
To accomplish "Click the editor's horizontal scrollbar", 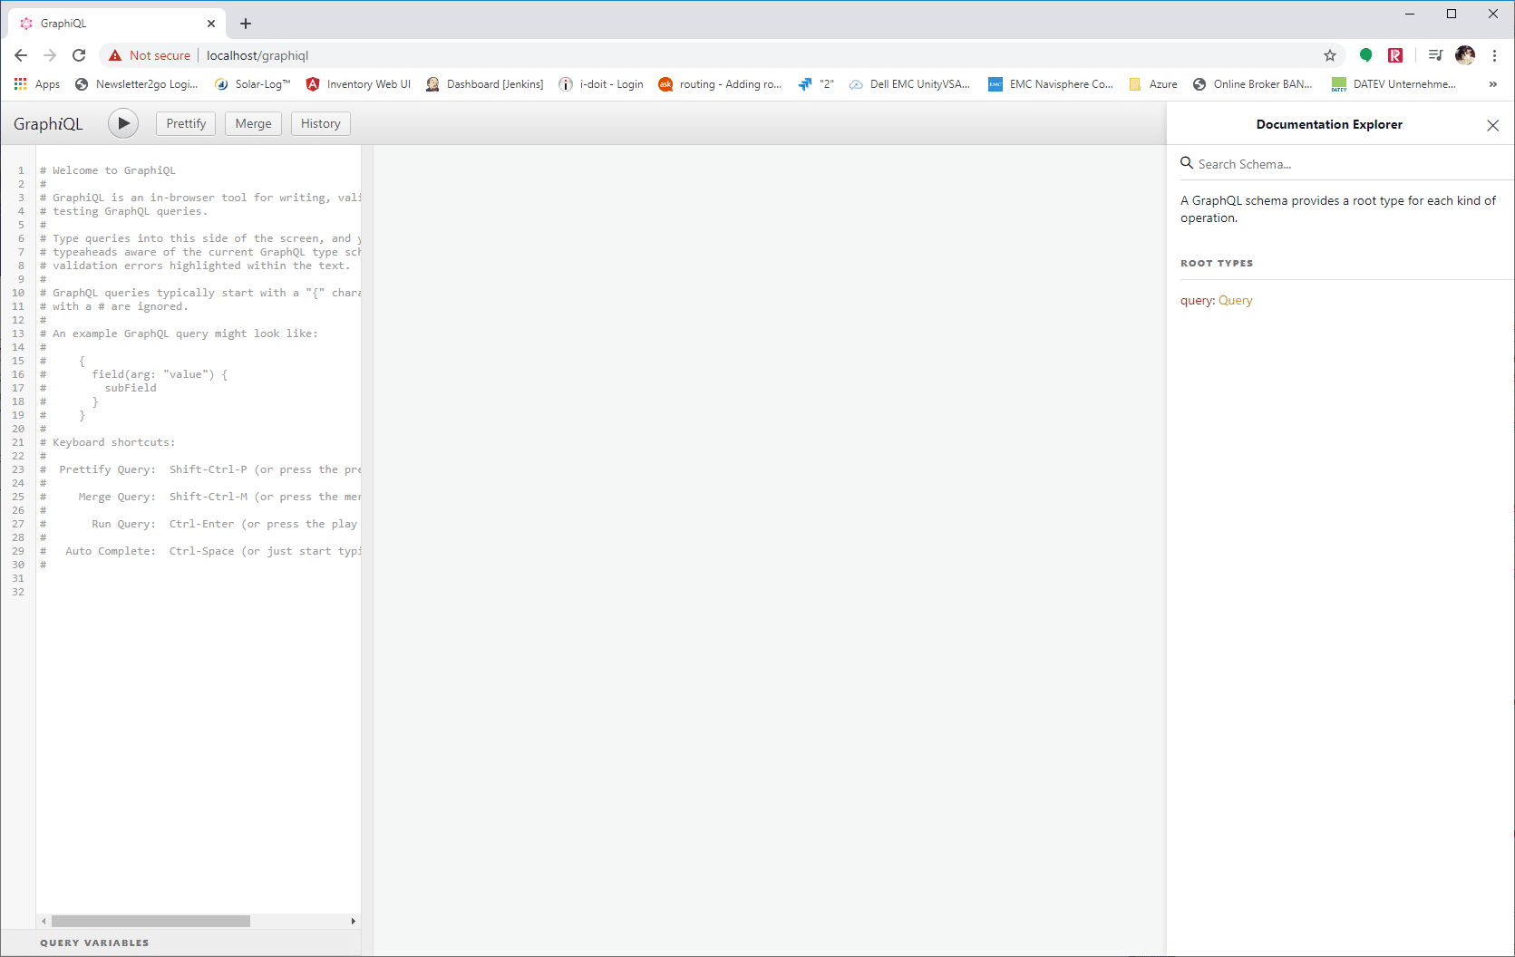I will click(x=150, y=921).
